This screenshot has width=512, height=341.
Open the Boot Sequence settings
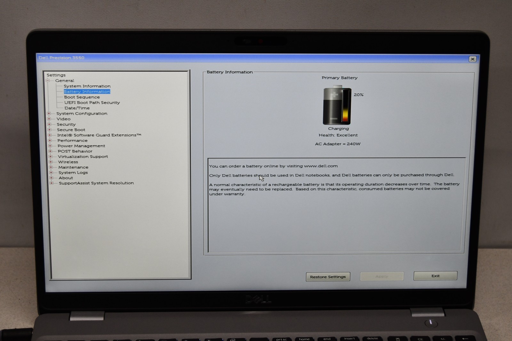pos(82,97)
